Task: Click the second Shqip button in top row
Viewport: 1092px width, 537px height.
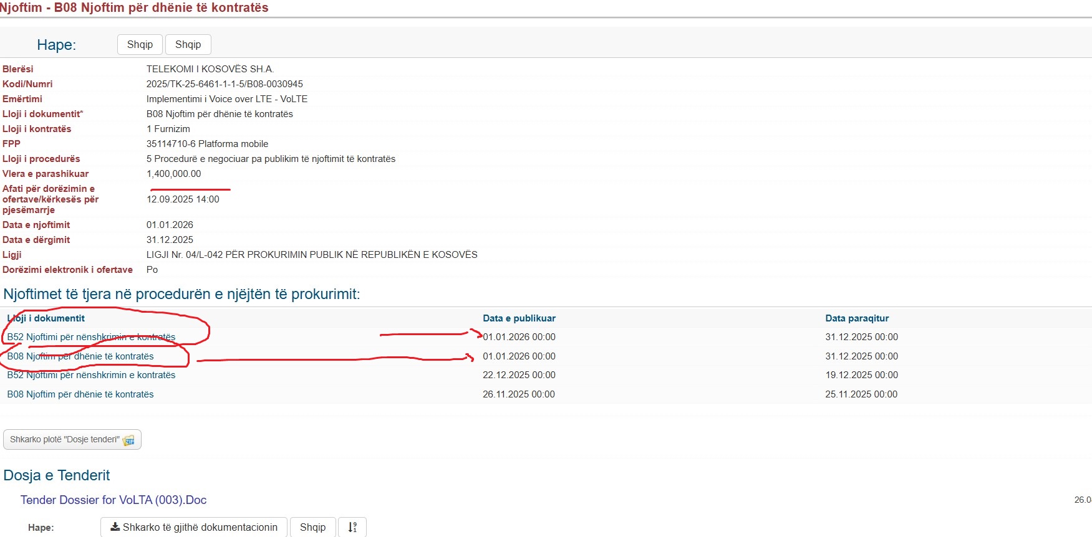Action: click(188, 45)
